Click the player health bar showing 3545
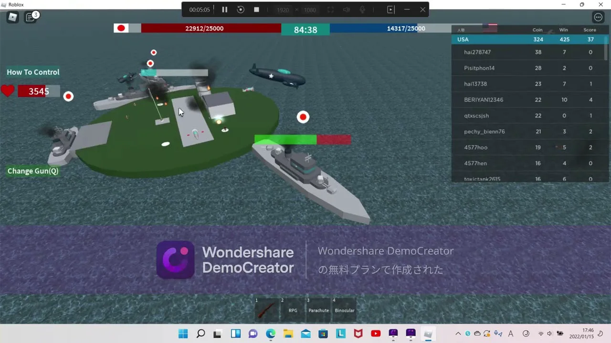This screenshot has width=611, height=343. (x=39, y=91)
